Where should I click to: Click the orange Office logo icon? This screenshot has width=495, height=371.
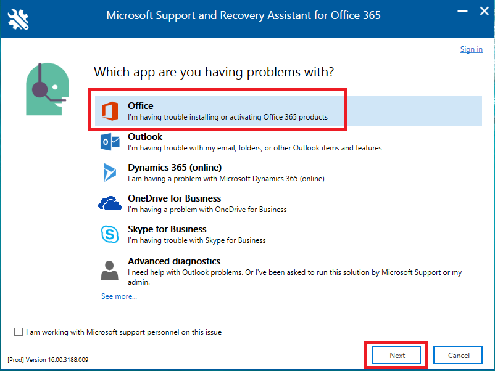click(110, 111)
